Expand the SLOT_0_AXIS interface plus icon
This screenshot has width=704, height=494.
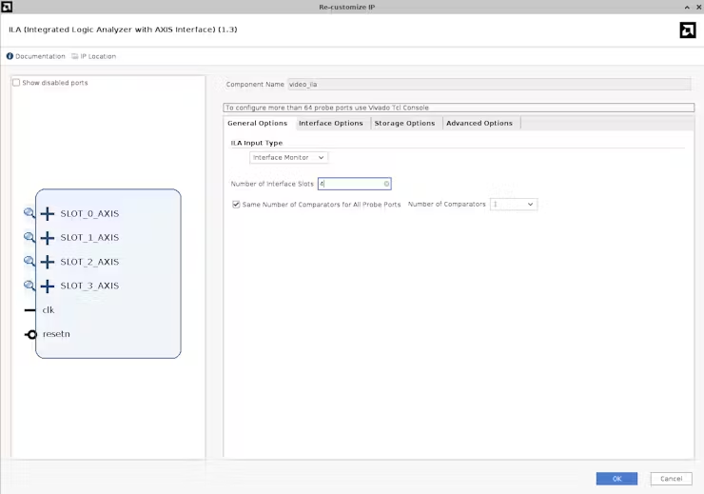coord(48,214)
